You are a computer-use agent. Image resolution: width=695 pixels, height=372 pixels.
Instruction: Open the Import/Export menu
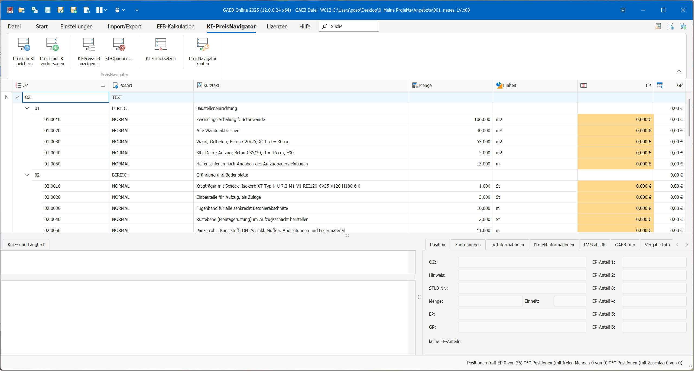click(124, 27)
